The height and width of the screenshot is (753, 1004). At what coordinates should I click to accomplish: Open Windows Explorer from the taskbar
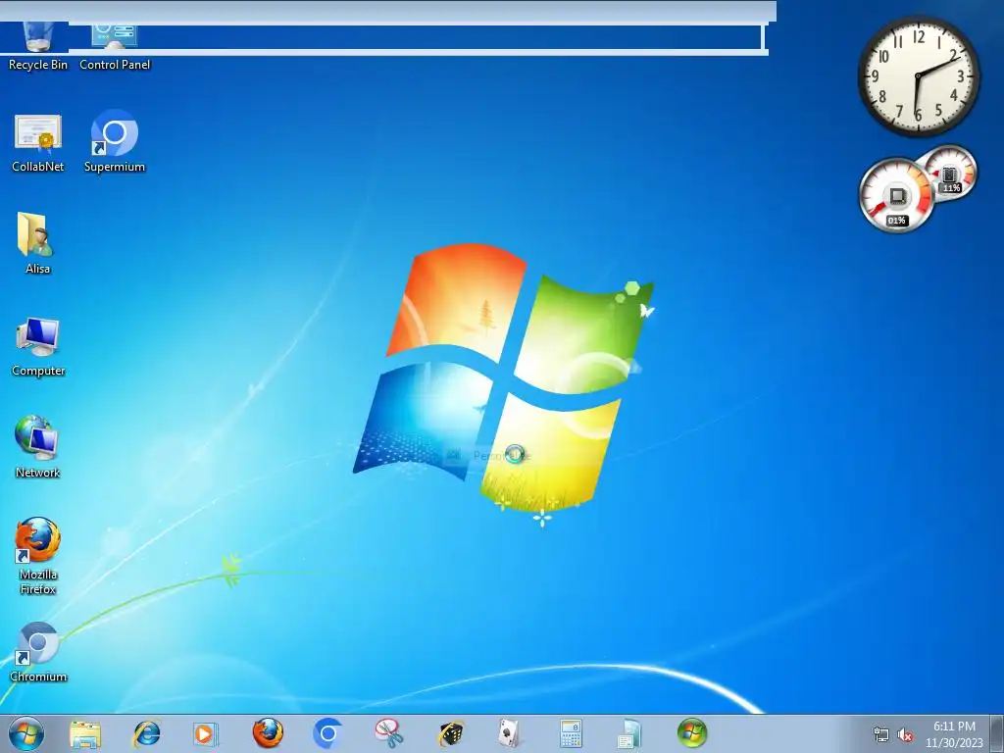pos(85,733)
